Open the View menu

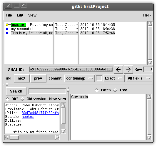tap(32, 15)
